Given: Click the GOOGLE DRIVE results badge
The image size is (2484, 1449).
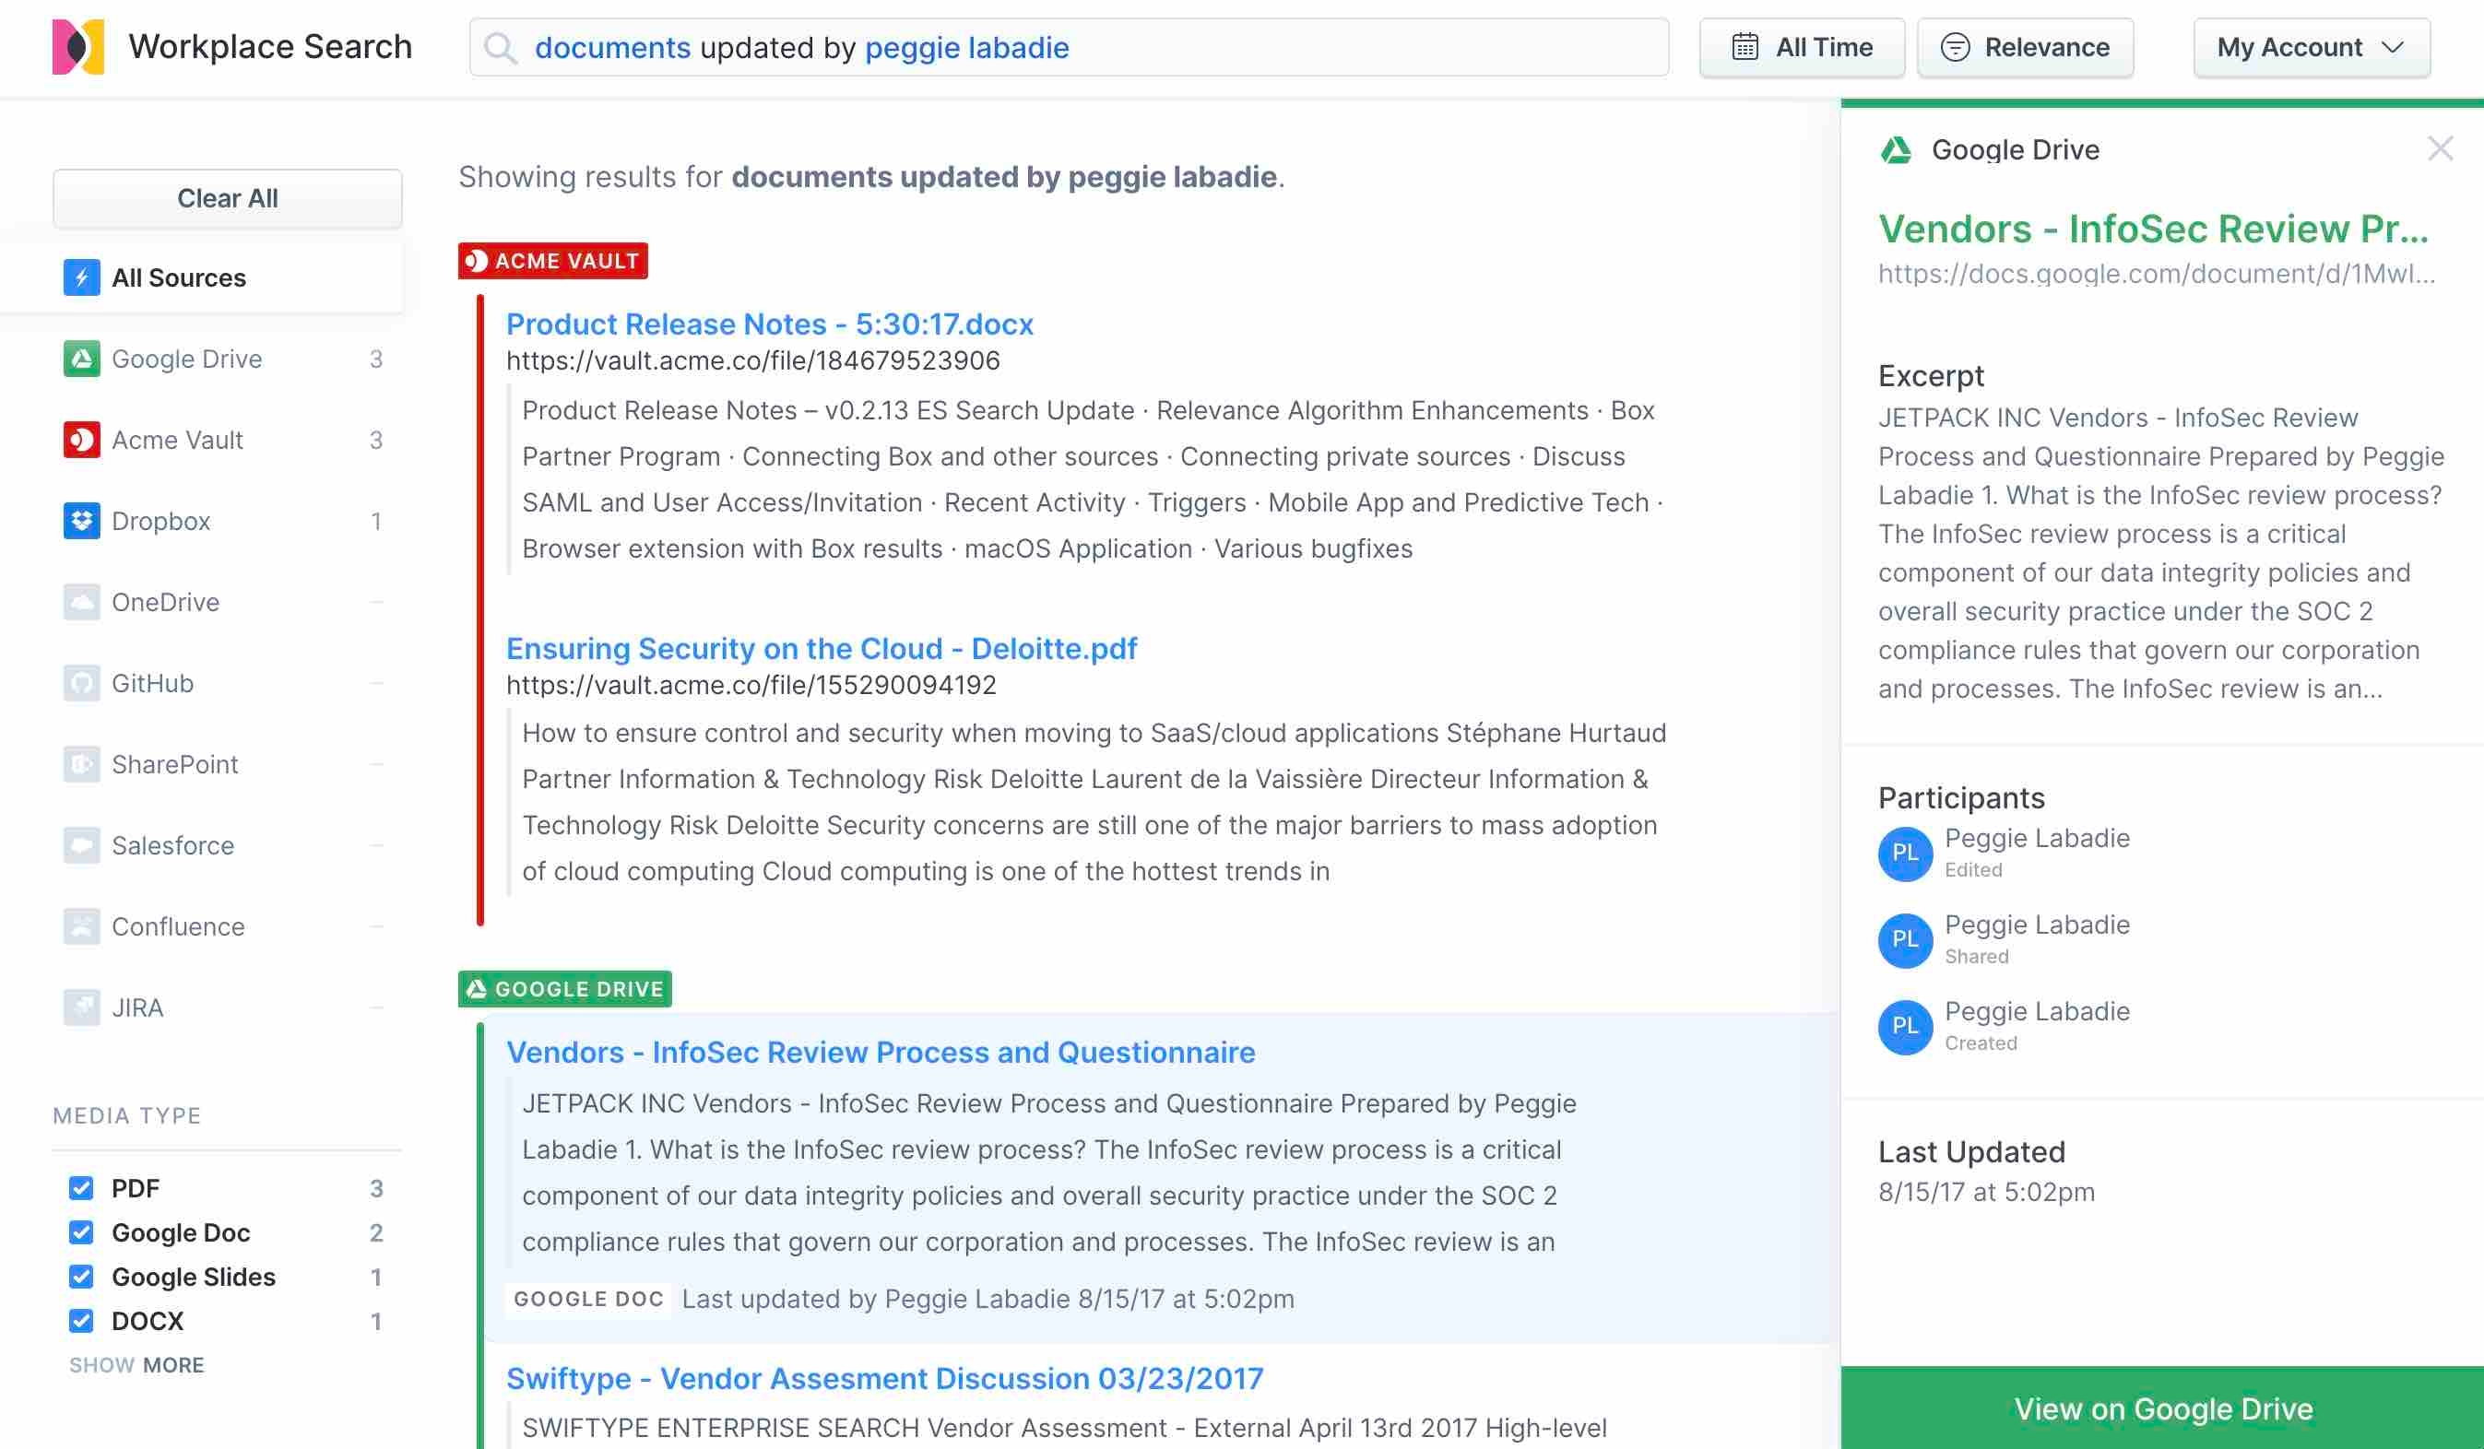Looking at the screenshot, I should click(x=565, y=989).
